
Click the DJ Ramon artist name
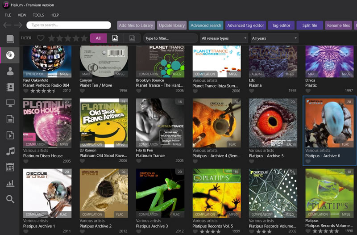[88, 150]
